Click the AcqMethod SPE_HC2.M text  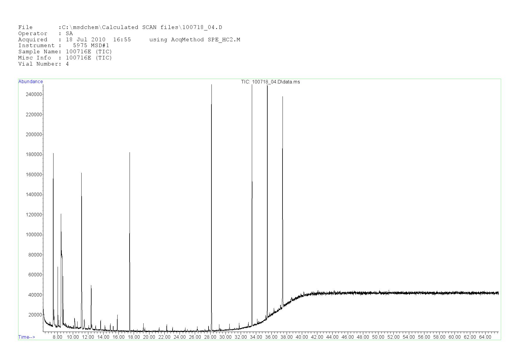(x=194, y=40)
